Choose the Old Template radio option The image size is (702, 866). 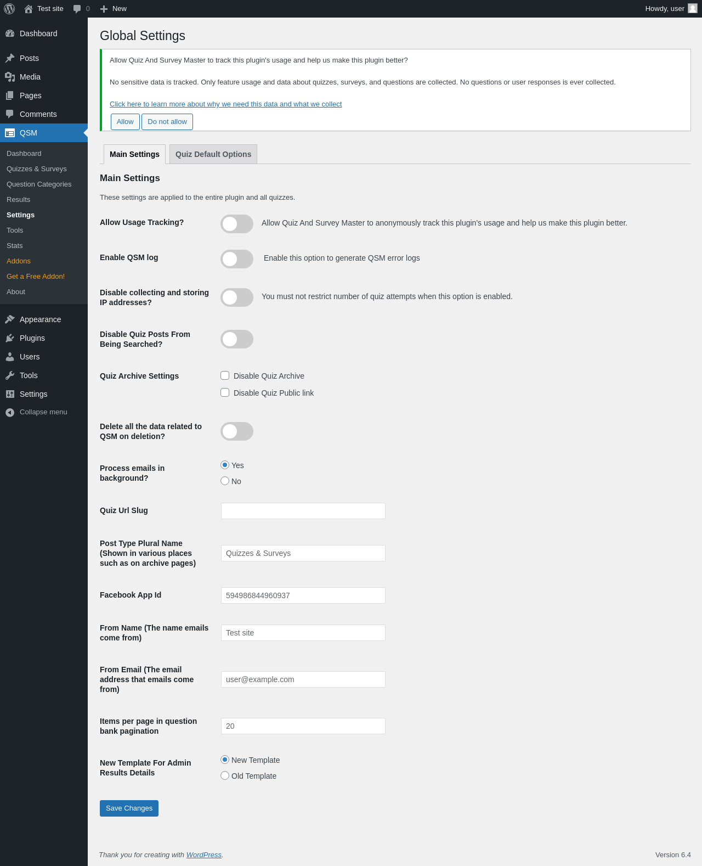(225, 775)
